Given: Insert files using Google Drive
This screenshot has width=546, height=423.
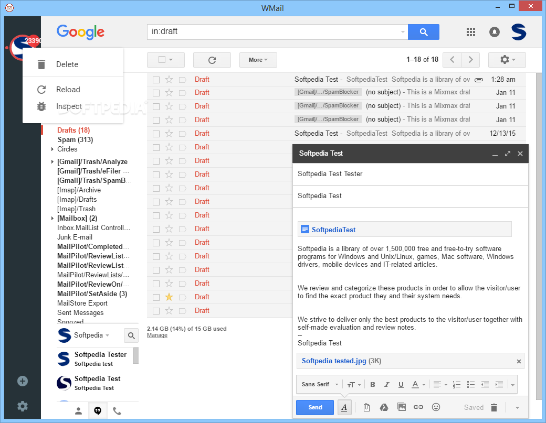Looking at the screenshot, I should coord(384,407).
